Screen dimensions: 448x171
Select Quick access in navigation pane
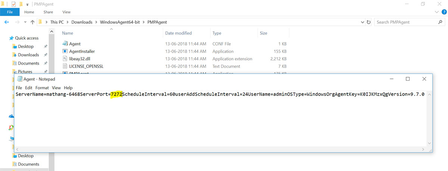[x=27, y=38]
